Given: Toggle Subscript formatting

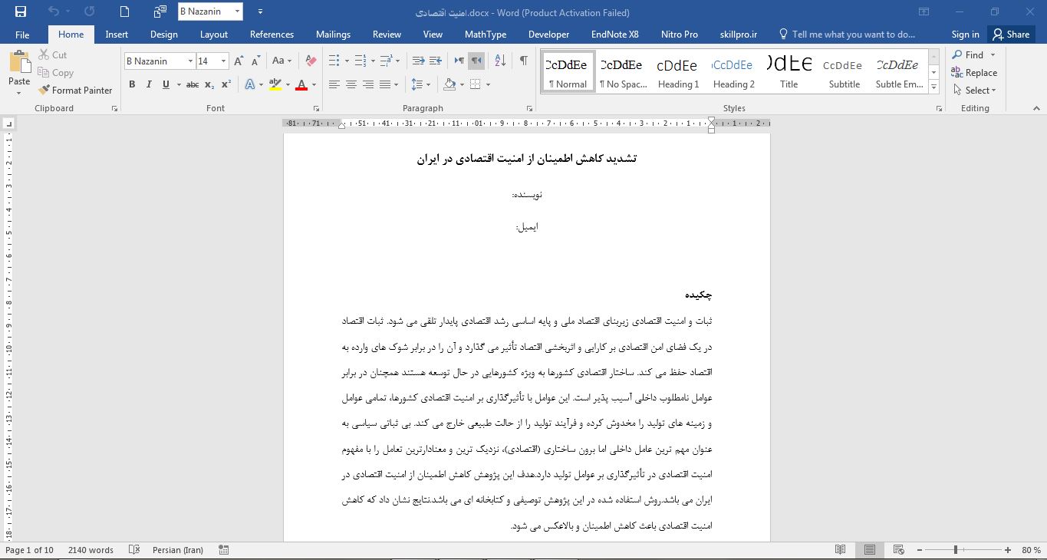Looking at the screenshot, I should (x=211, y=84).
